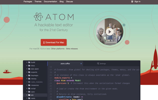
Task: Click the 'A hackable text editor' heading
Action: pyautogui.click(x=54, y=25)
